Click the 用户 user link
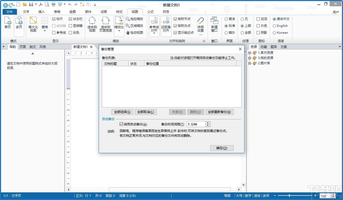343x200 pixels. (x=336, y=12)
